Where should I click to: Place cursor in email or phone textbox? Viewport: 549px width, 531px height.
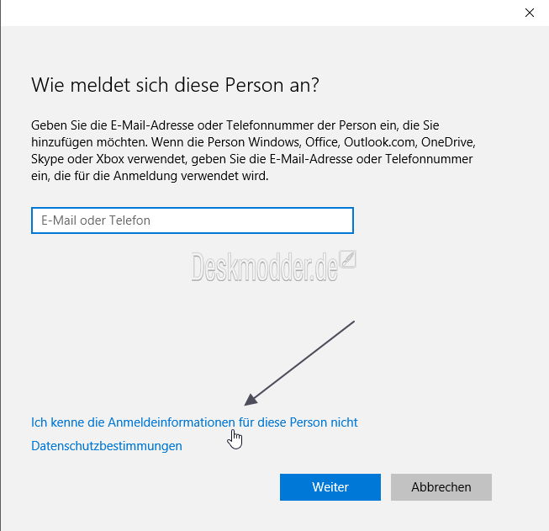(x=193, y=220)
